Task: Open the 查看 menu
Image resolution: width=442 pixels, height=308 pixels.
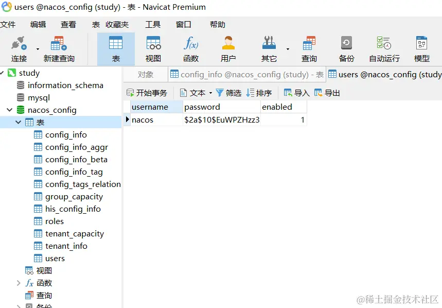Action: [x=68, y=25]
